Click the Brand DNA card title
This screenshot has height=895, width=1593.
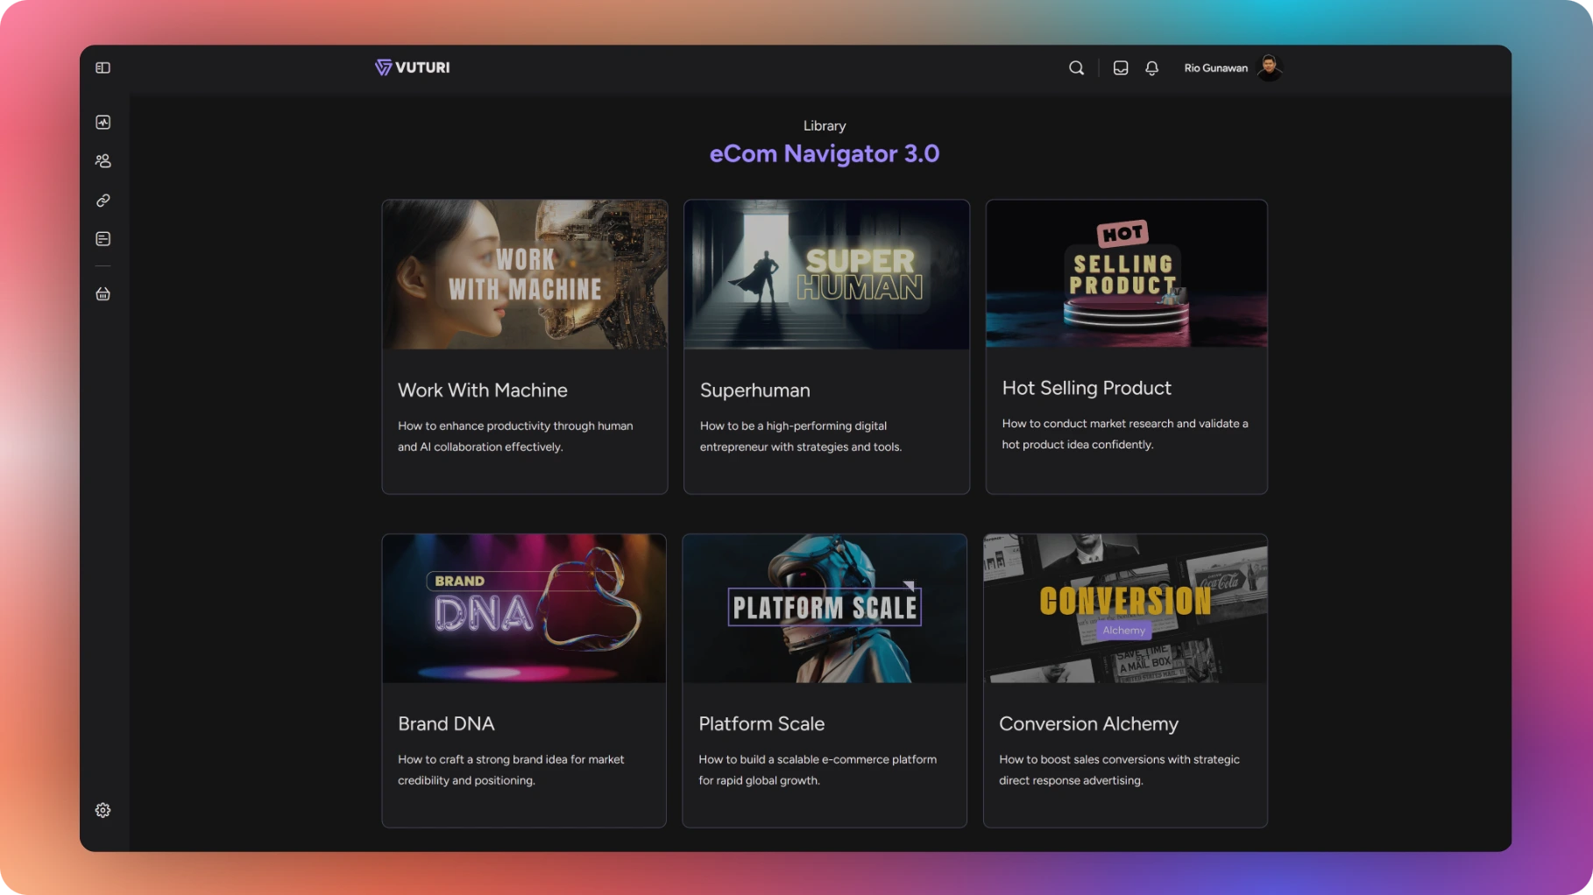point(446,724)
